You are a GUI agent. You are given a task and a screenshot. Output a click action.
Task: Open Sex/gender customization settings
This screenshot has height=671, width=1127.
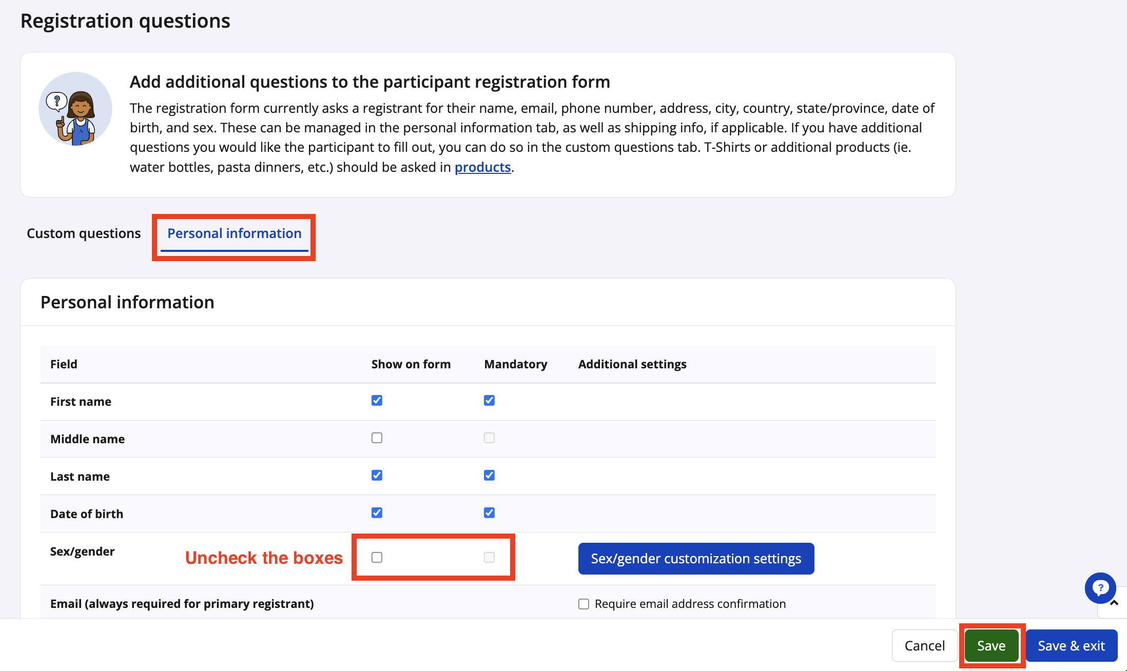696,559
